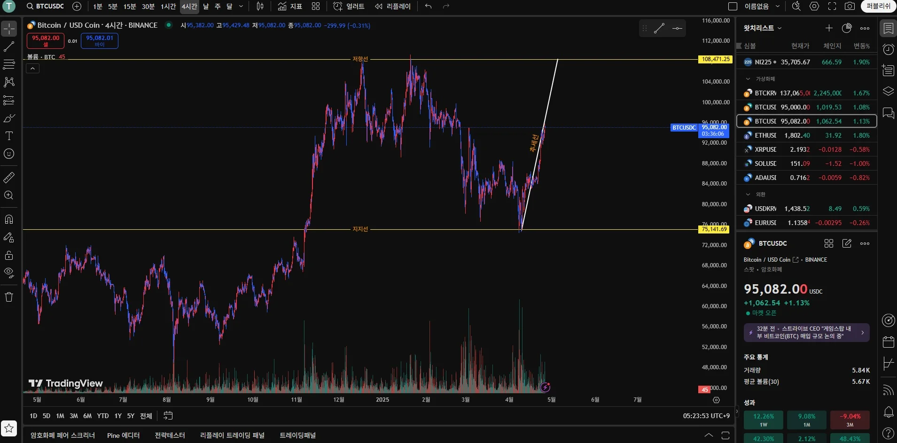Click the red 95,082.00 sell button
897x443 pixels.
(46, 41)
